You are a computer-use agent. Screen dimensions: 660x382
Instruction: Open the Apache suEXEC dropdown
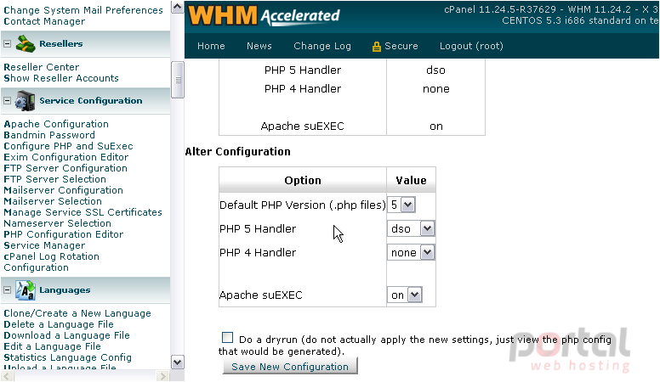[x=404, y=295]
